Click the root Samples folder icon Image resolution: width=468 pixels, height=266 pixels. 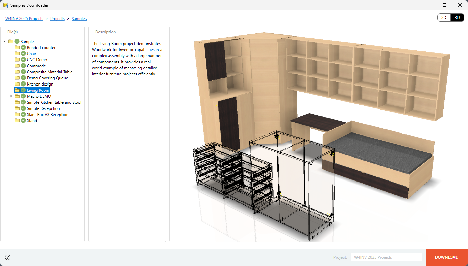pyautogui.click(x=11, y=42)
